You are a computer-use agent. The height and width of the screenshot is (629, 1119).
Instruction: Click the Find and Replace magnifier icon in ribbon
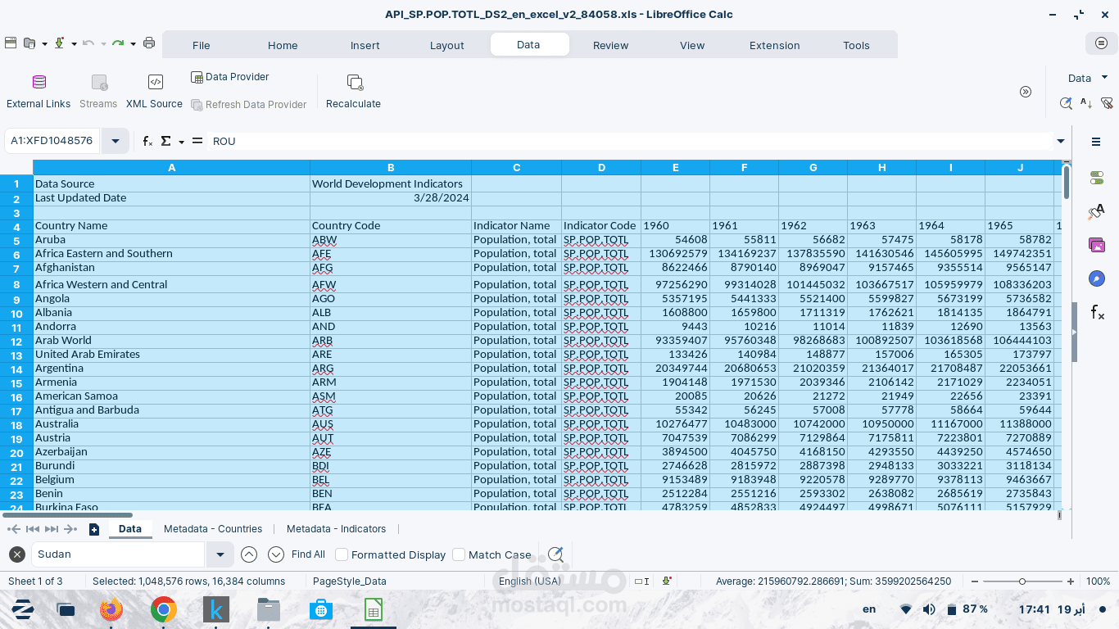point(1066,103)
